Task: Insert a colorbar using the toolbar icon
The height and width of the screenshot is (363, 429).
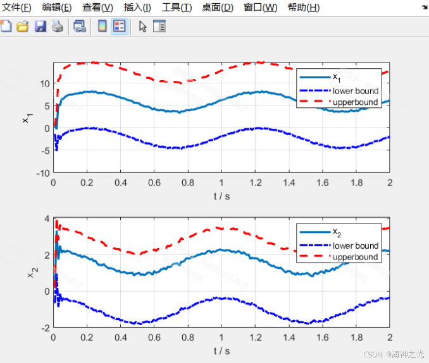Action: tap(103, 27)
